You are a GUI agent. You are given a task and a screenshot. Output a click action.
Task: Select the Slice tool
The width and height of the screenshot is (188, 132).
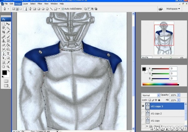coord(8,32)
